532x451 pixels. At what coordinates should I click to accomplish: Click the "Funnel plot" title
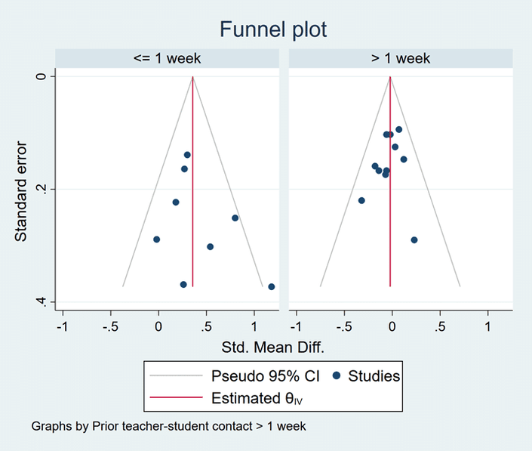273,29
